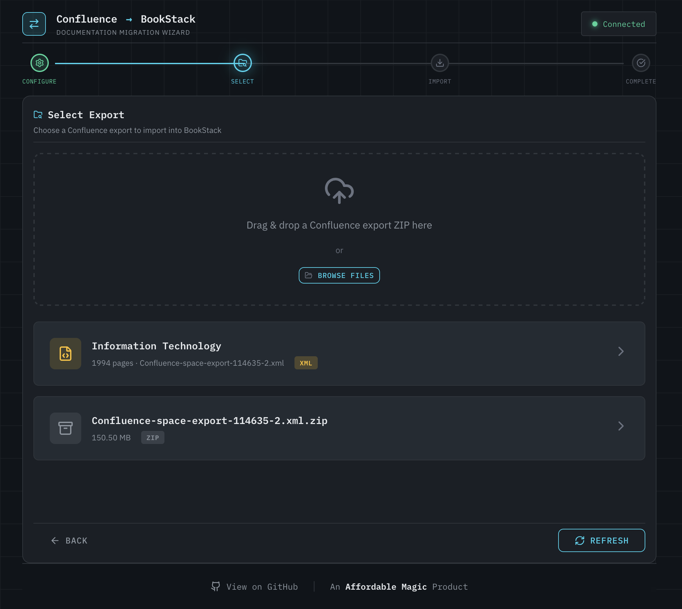Expand the Information Technology export with its chevron
Viewport: 682px width, 609px height.
coord(621,351)
